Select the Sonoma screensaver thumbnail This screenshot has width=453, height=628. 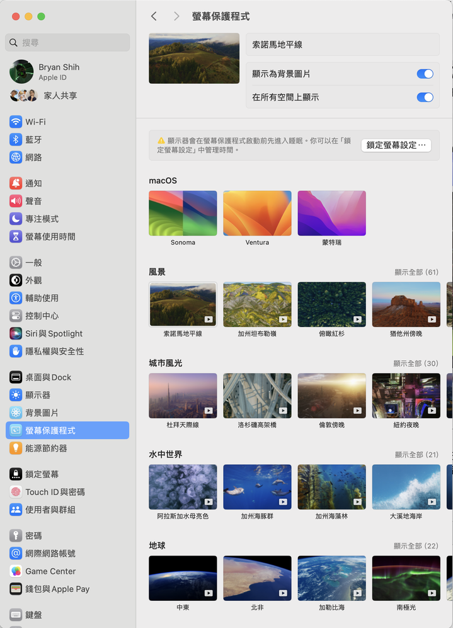coord(183,213)
